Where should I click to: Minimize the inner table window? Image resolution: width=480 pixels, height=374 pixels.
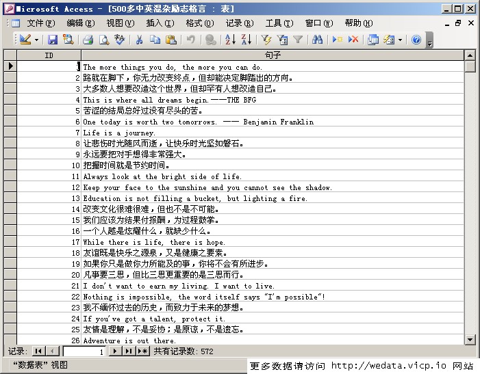pyautogui.click(x=447, y=23)
